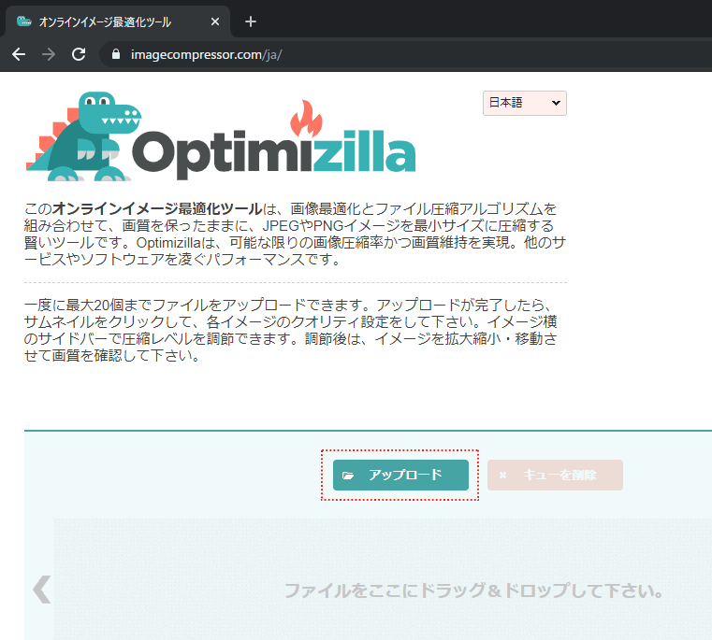The width and height of the screenshot is (712, 640).
Task: Click the アップロード upload button
Action: [400, 475]
